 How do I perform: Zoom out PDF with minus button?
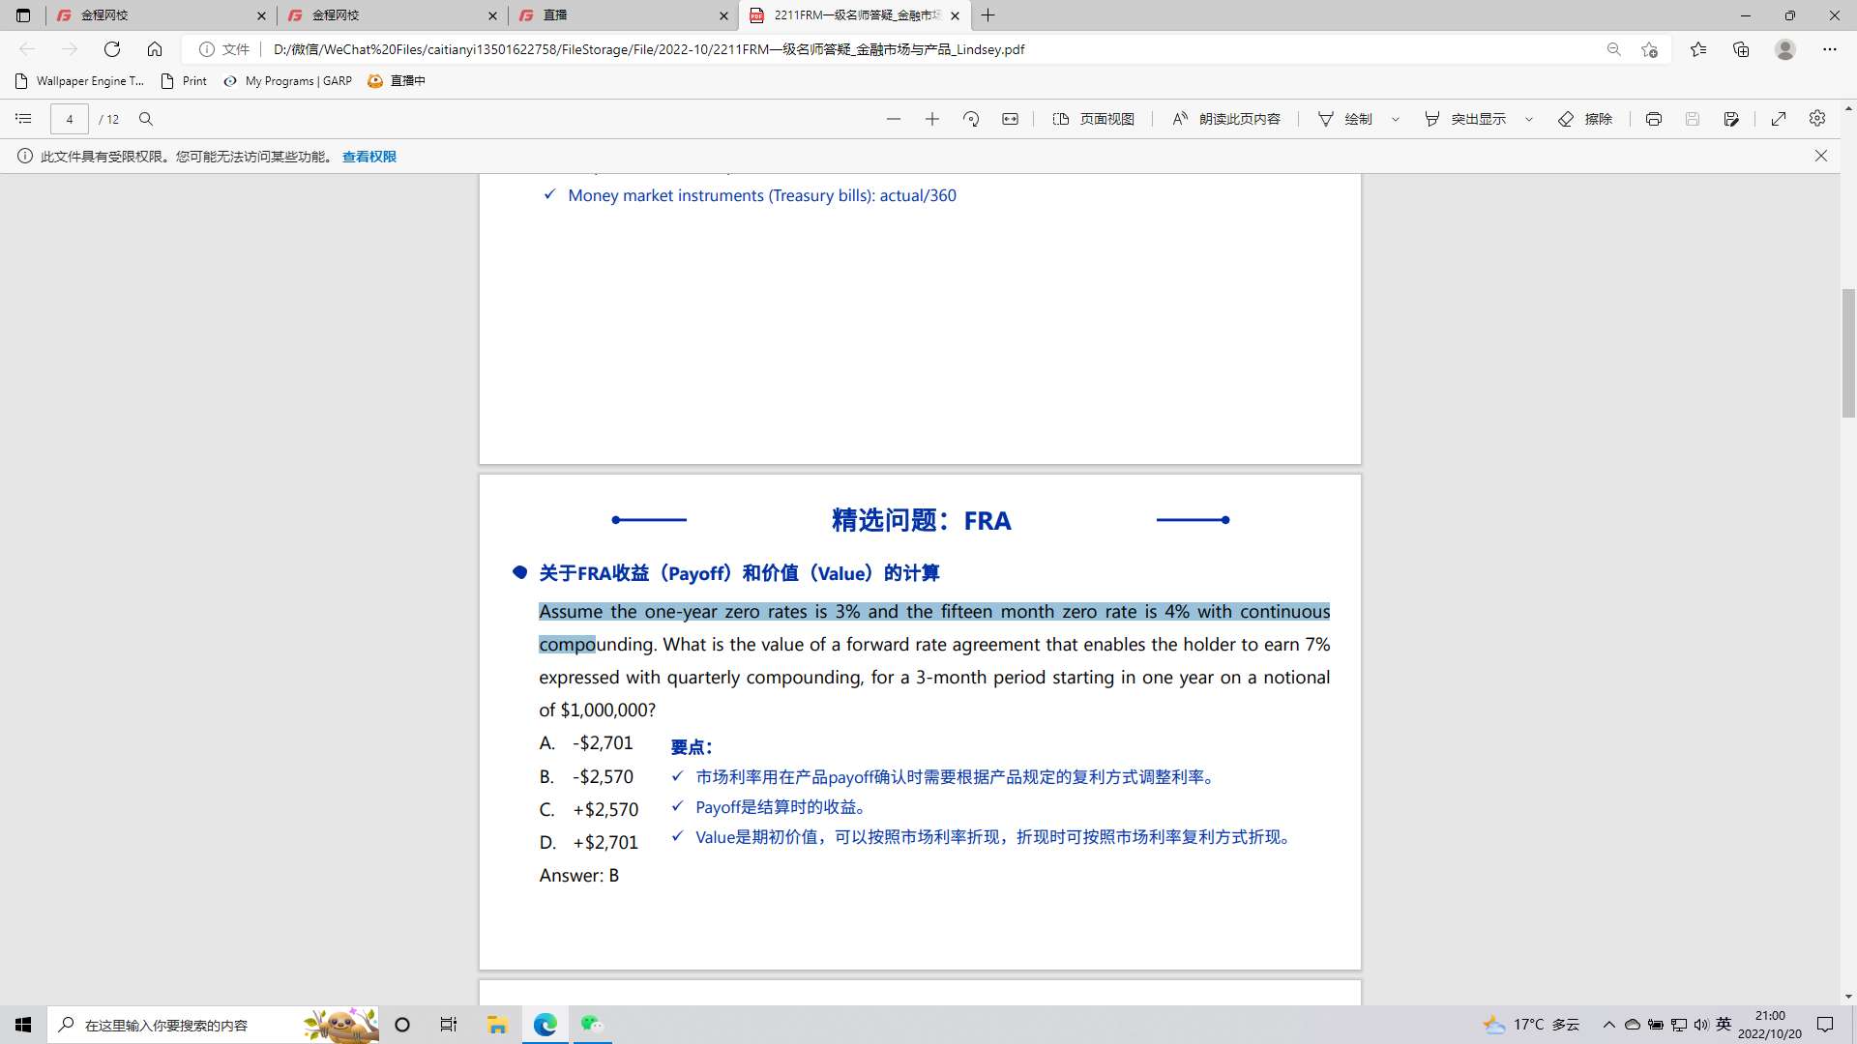pyautogui.click(x=893, y=119)
